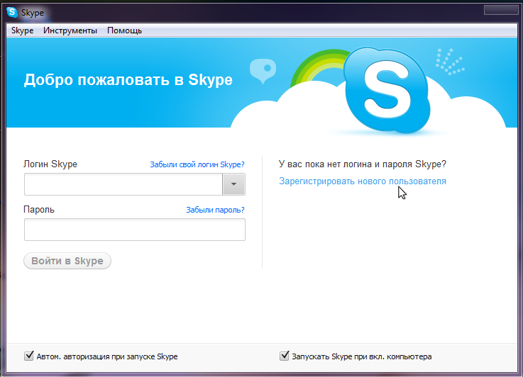Screen dimensions: 523x377
Task: Open "Зарегистрировать нового пользователя" link
Action: 363,181
